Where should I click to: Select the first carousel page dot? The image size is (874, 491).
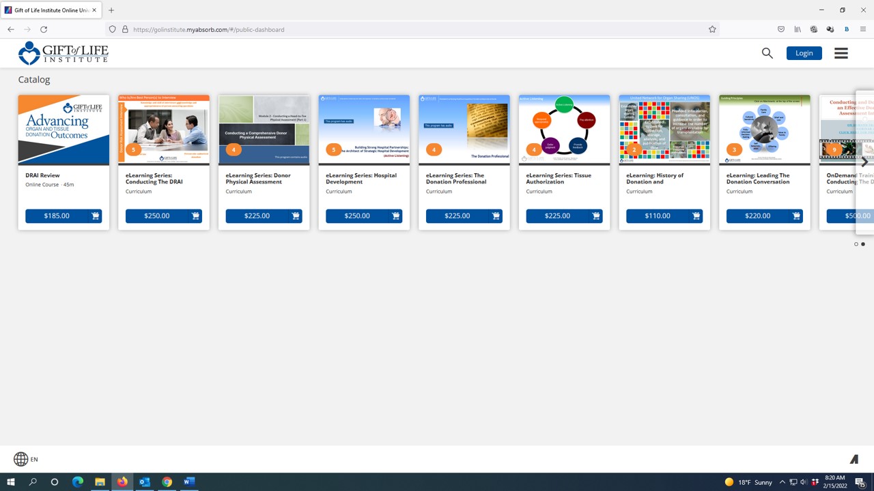pos(856,244)
